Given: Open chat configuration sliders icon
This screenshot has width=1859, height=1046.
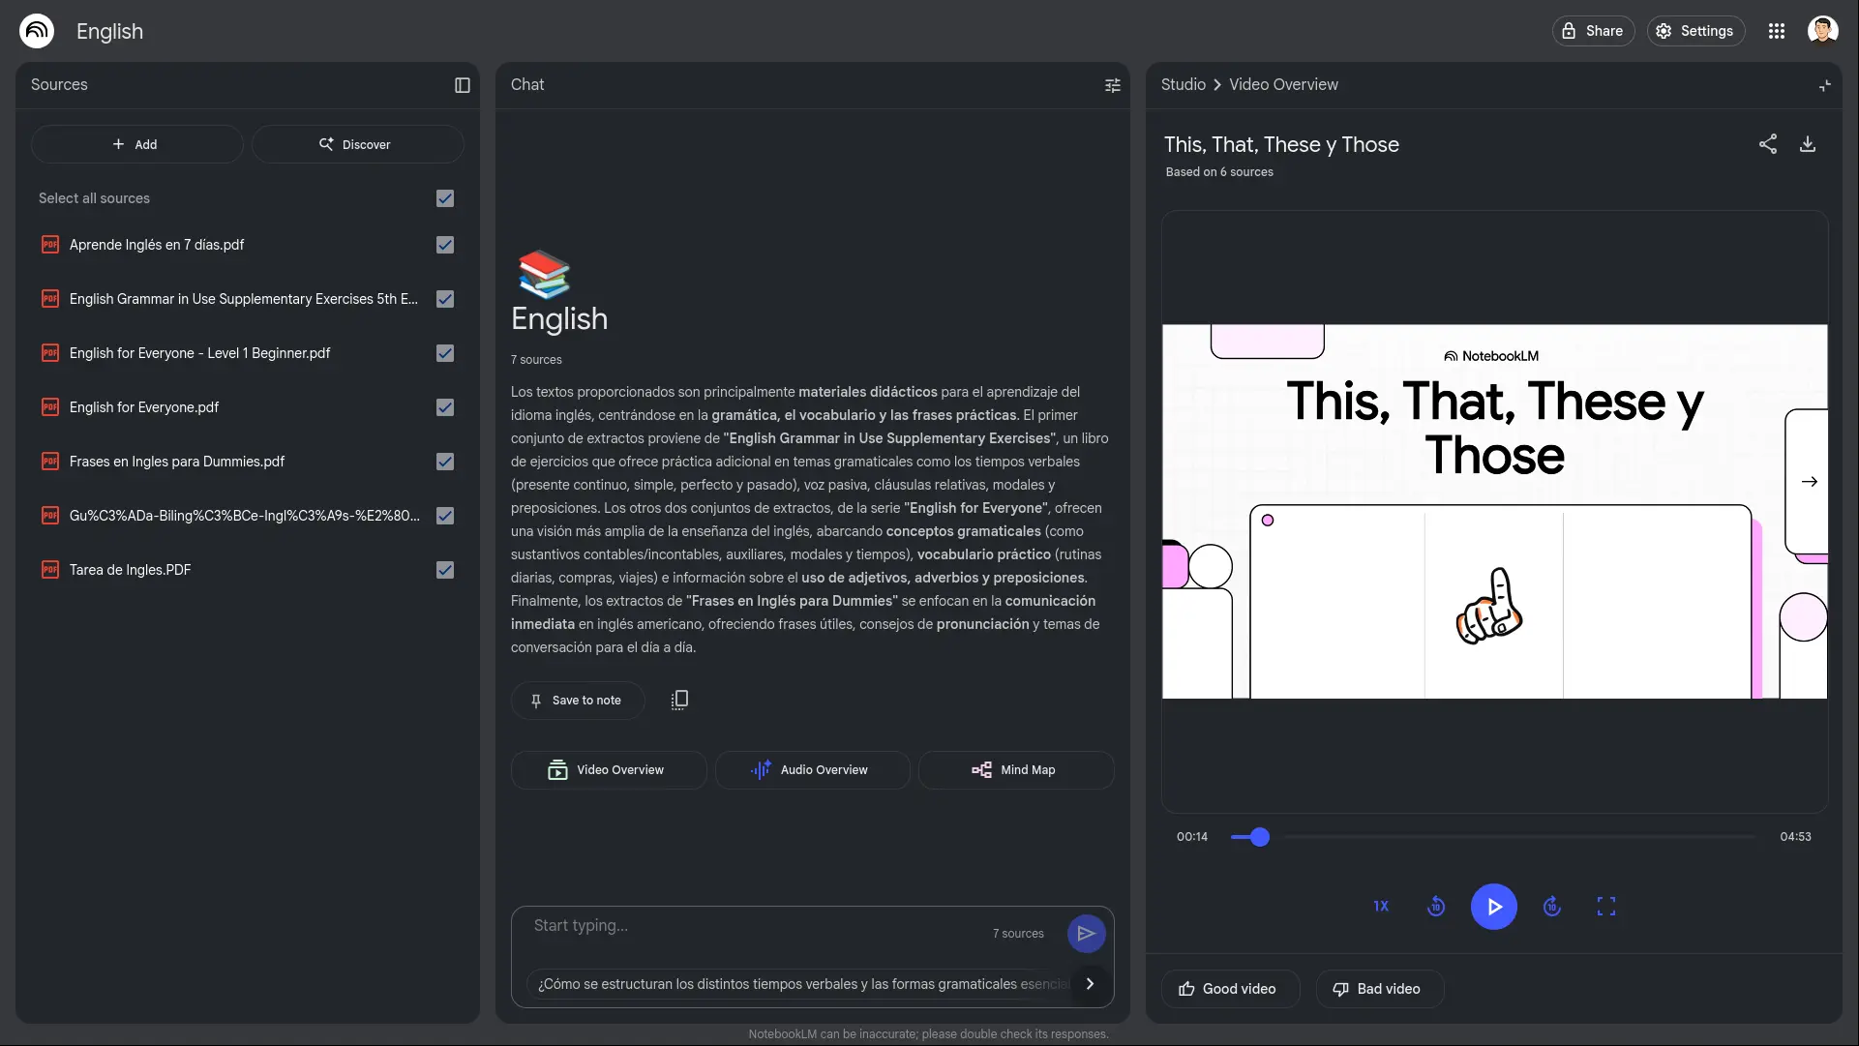Looking at the screenshot, I should click(x=1113, y=85).
